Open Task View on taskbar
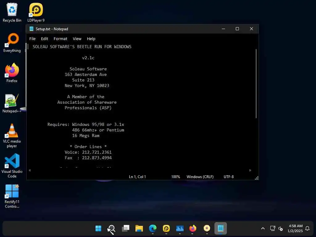The image size is (316, 237). click(x=126, y=228)
